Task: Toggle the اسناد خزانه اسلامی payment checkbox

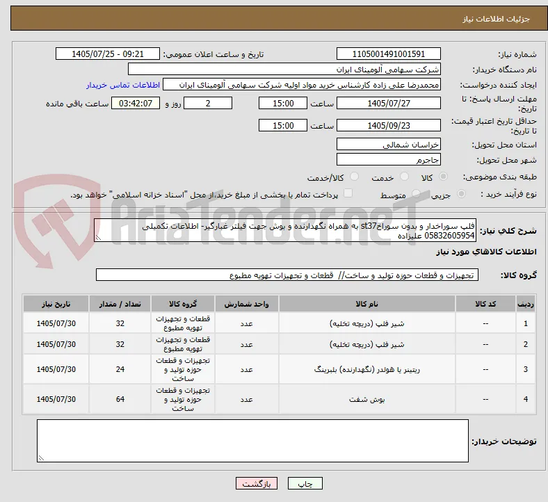Action: click(348, 193)
